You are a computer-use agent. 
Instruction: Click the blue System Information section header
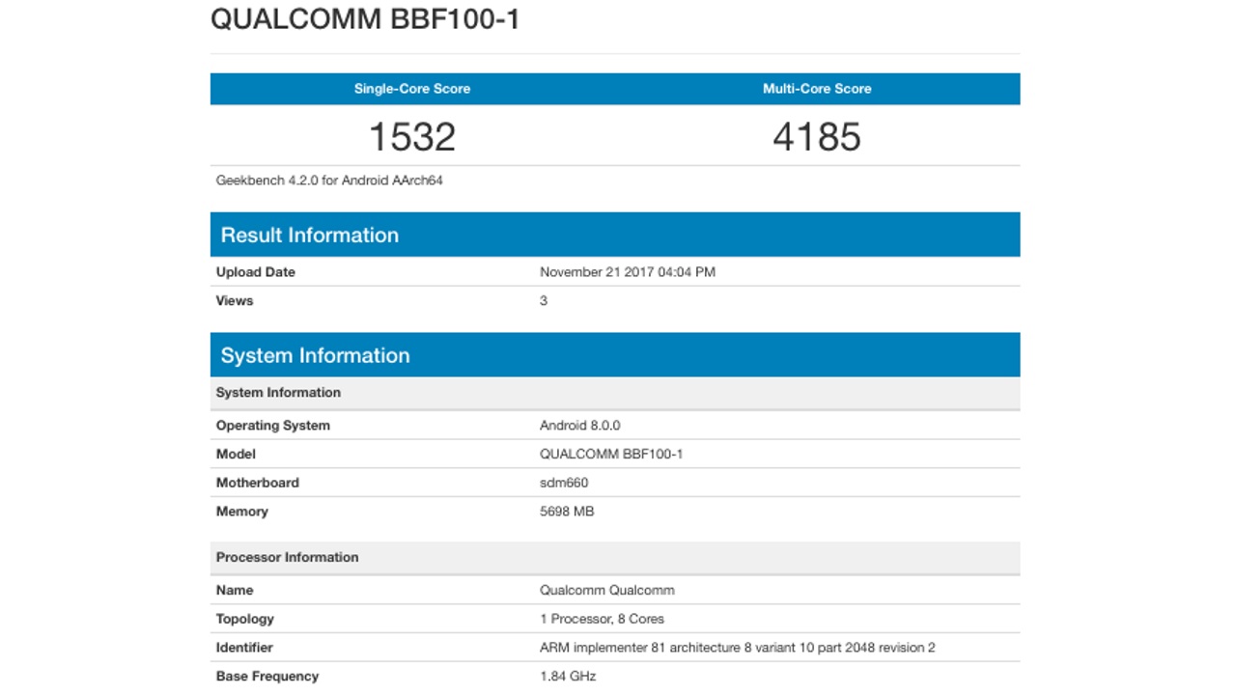(316, 355)
